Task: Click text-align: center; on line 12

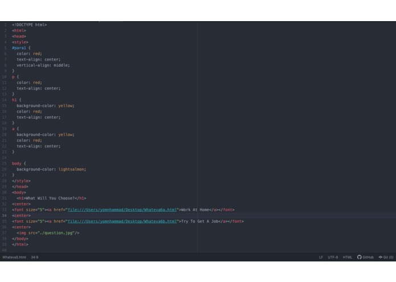Action: pyautogui.click(x=39, y=88)
